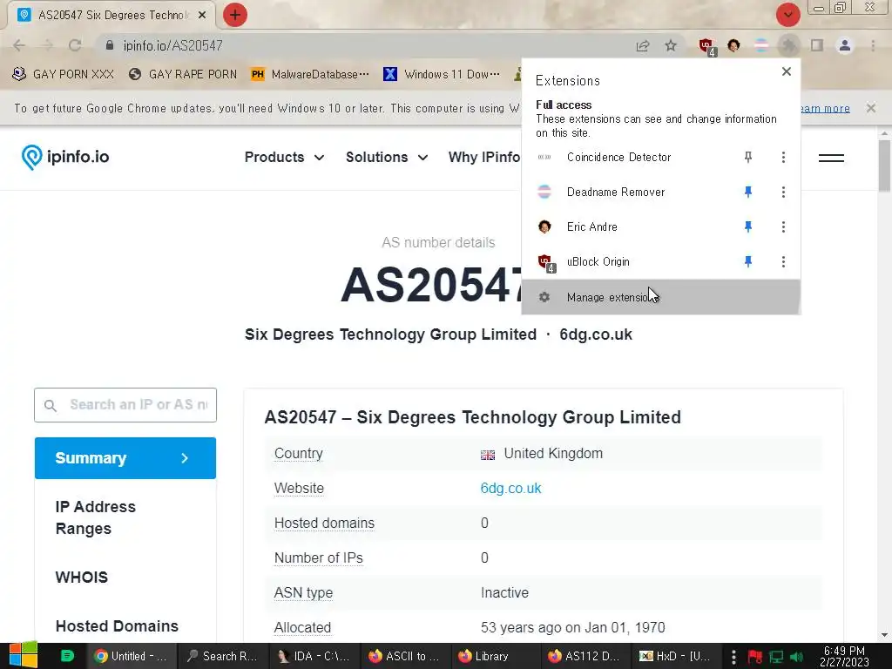Open Eric Andre toolbar extension icon
Viewport: 892px width, 669px height.
click(733, 45)
